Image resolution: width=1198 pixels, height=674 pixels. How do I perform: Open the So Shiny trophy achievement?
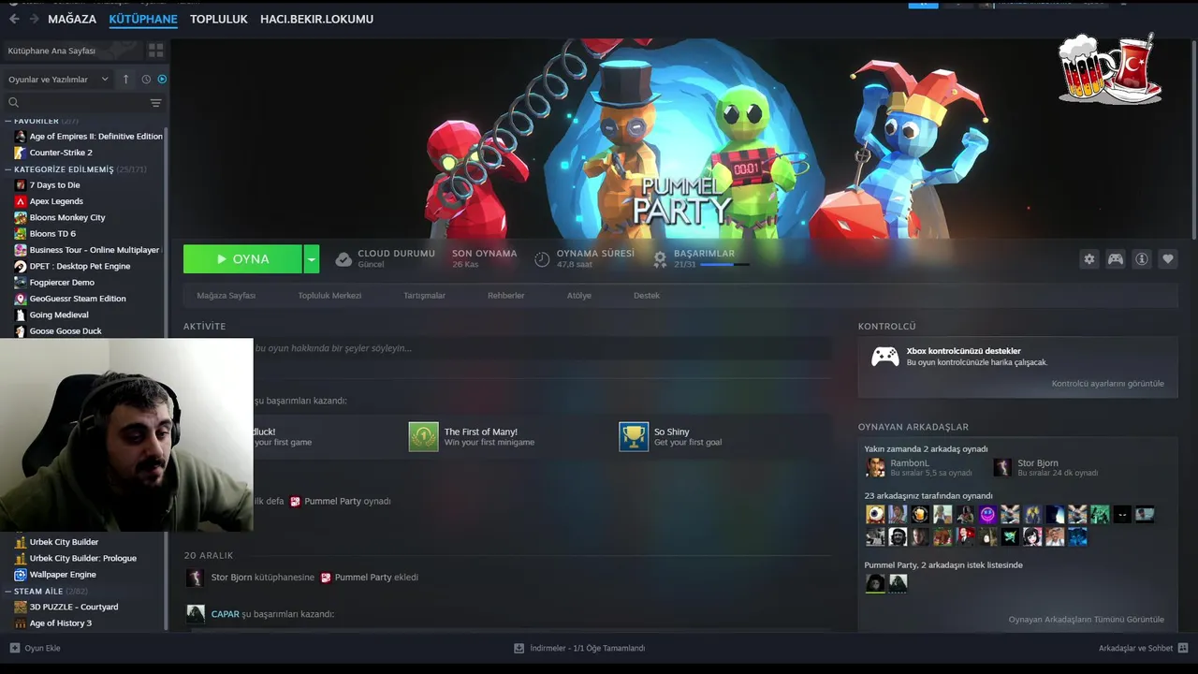pyautogui.click(x=671, y=437)
